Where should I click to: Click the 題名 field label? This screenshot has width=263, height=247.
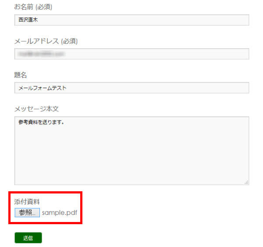(x=20, y=75)
